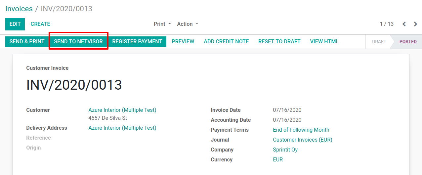Navigate to Invoices breadcrumb

click(19, 9)
